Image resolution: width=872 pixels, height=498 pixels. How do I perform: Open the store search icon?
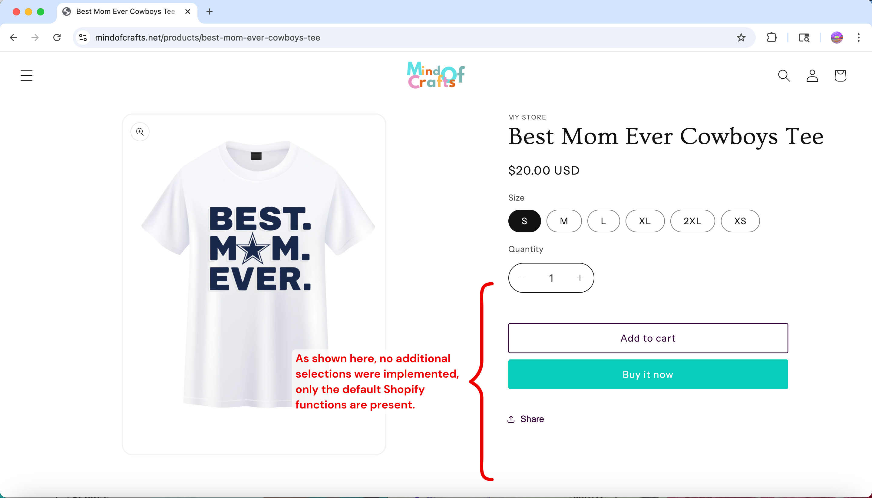tap(784, 76)
